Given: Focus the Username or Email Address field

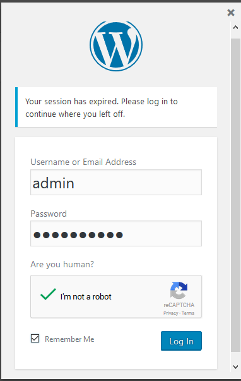Looking at the screenshot, I should 116,182.
